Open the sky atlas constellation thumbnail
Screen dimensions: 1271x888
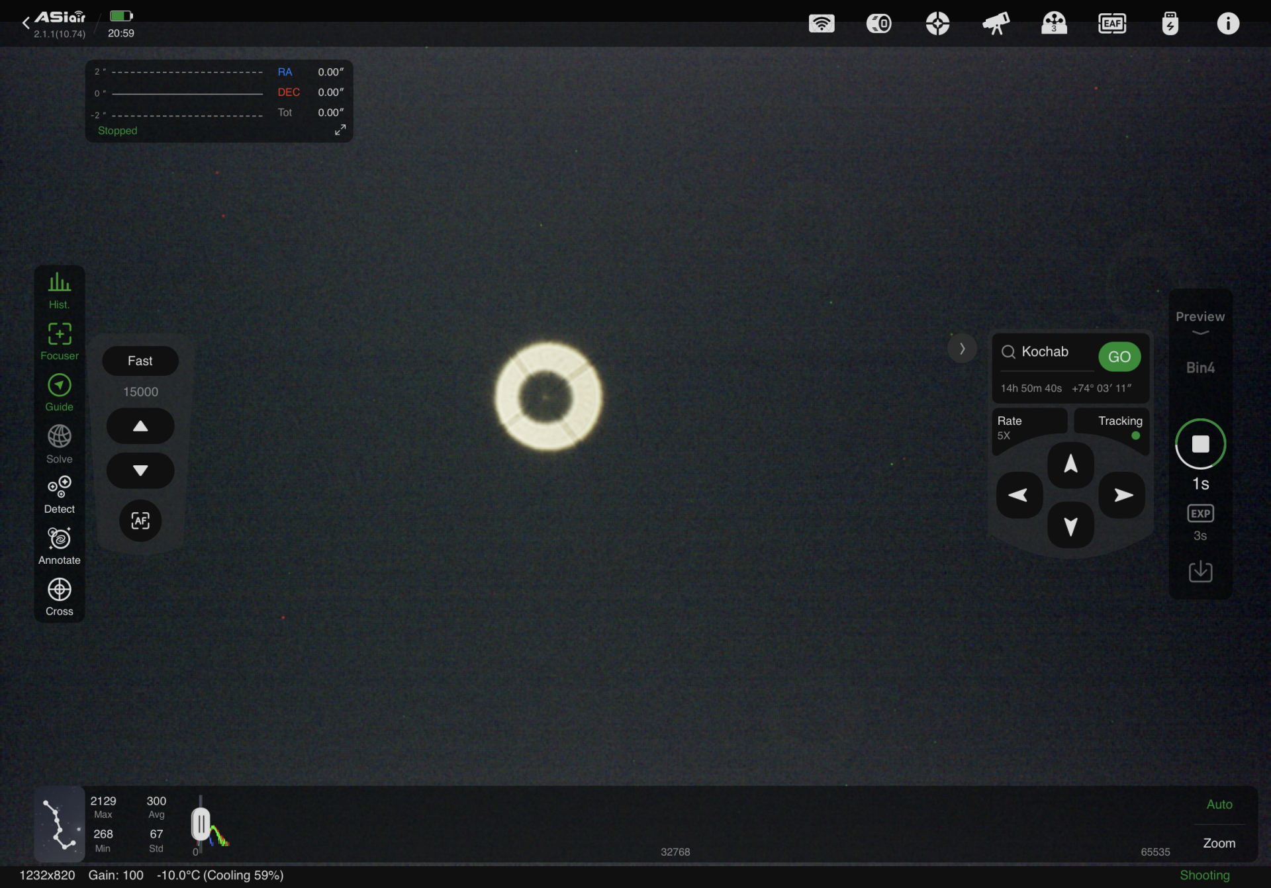click(x=59, y=824)
